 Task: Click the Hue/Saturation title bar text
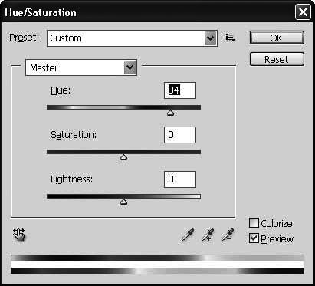click(x=41, y=12)
